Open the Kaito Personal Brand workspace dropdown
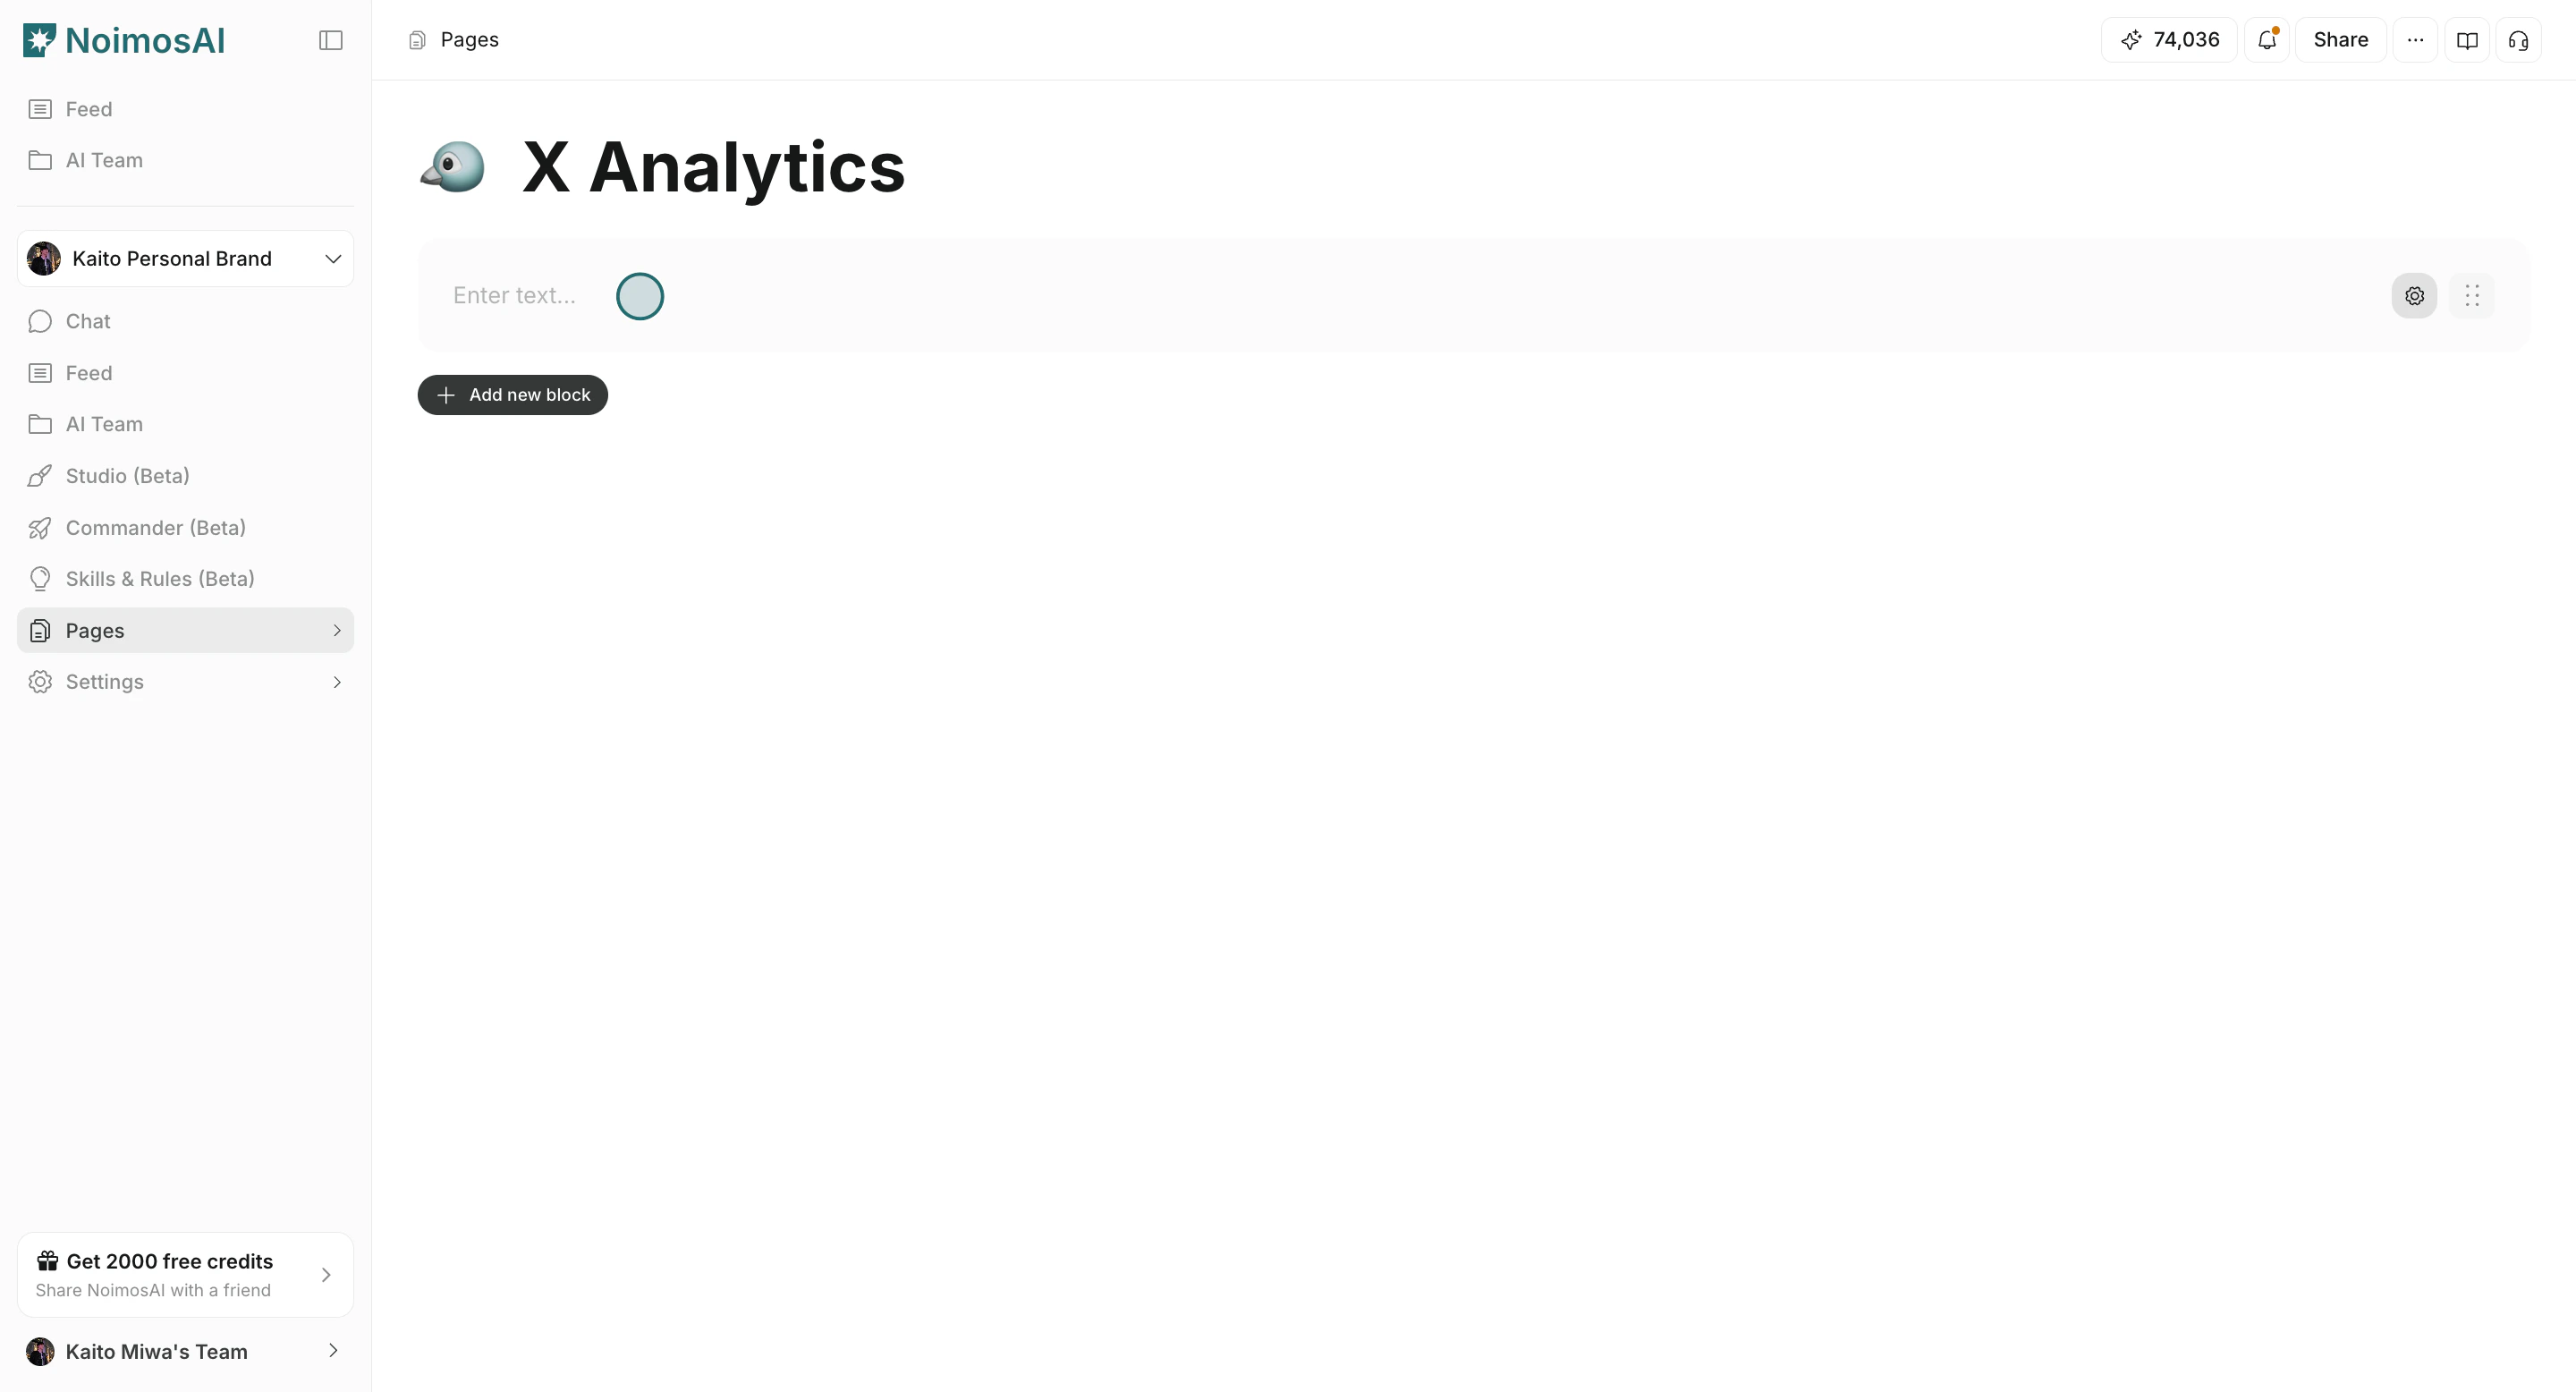The image size is (2576, 1392). pyautogui.click(x=184, y=258)
